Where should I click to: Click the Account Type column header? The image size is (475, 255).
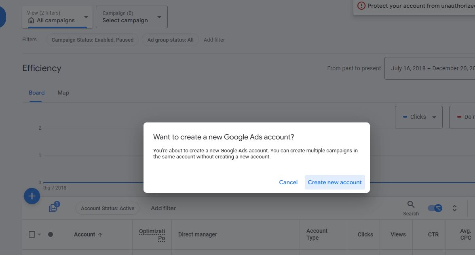tap(317, 234)
